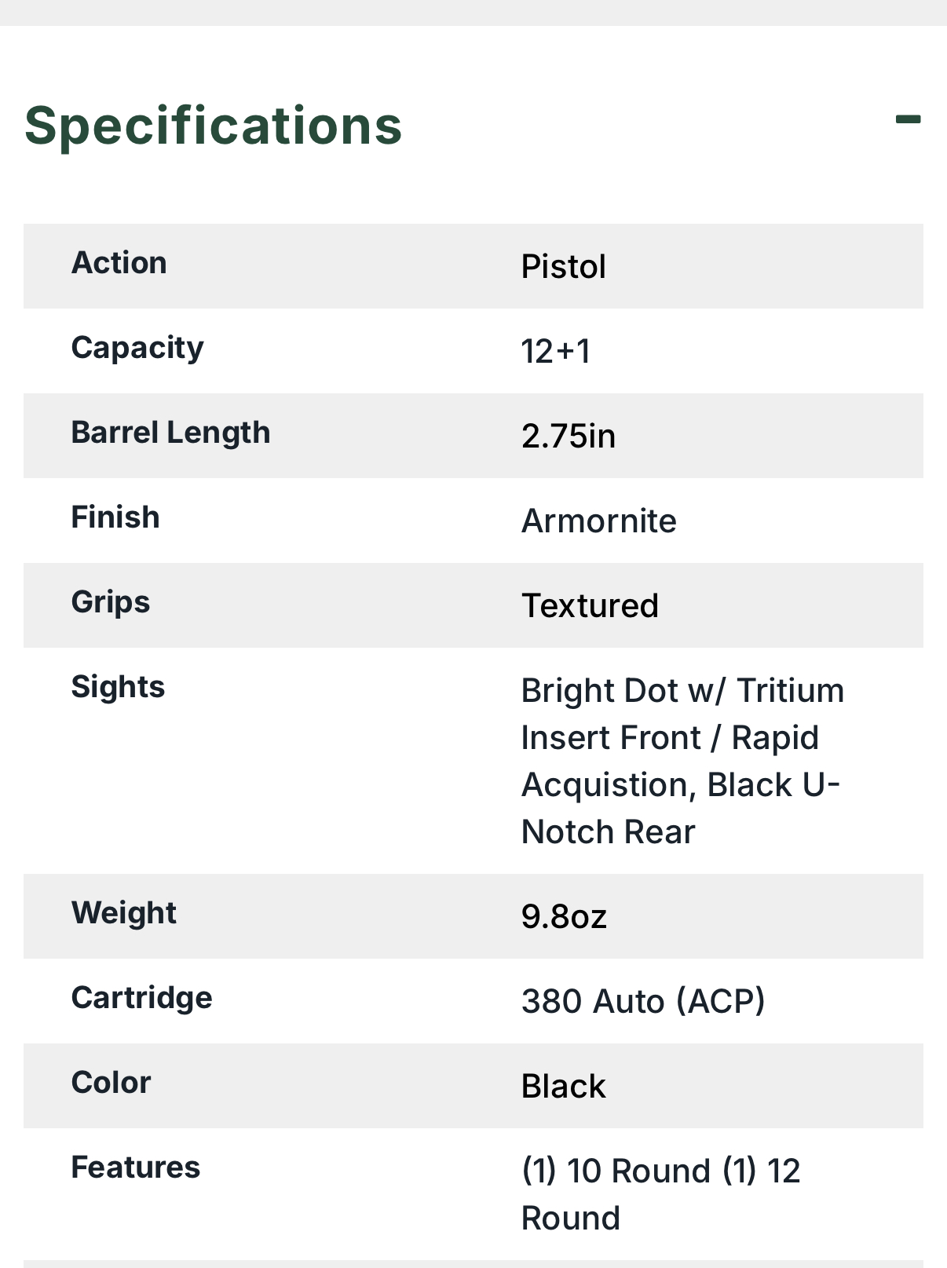Select the Grips label
947x1268 pixels.
[111, 603]
